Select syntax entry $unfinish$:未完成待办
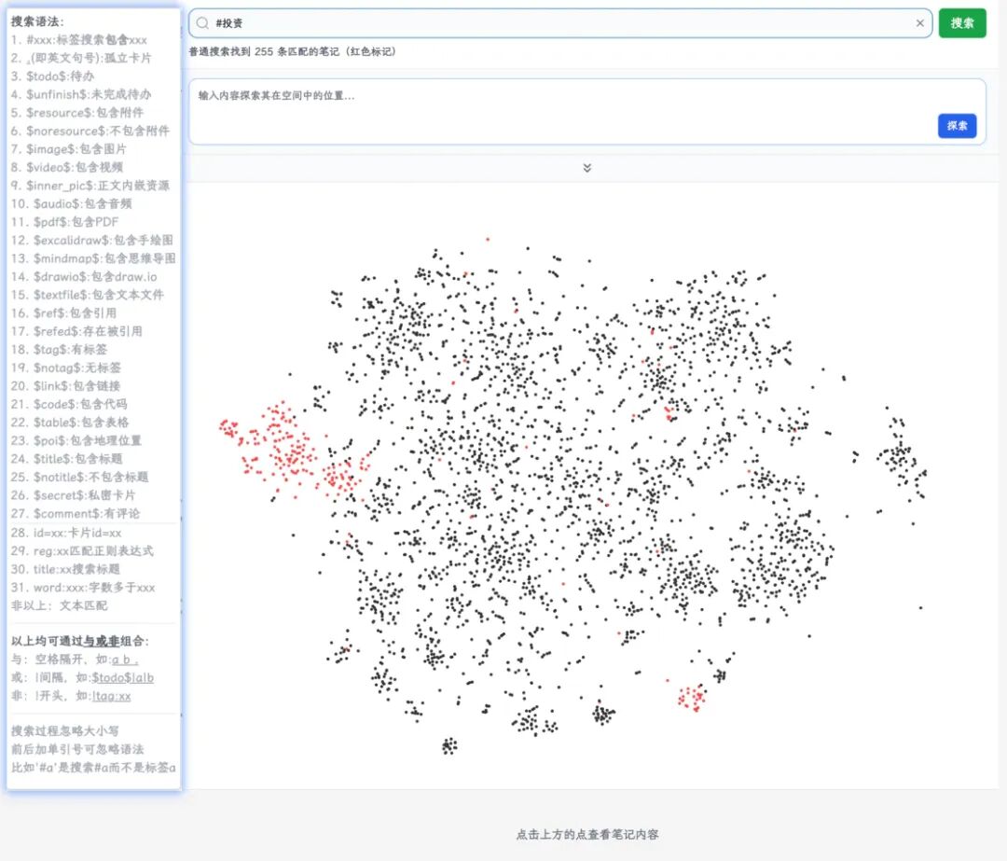 coord(81,94)
